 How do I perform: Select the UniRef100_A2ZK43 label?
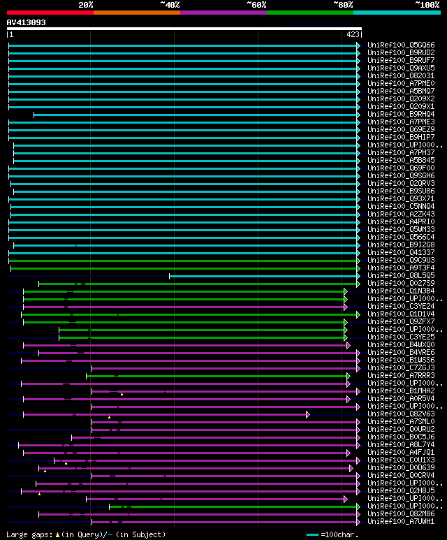(401, 214)
